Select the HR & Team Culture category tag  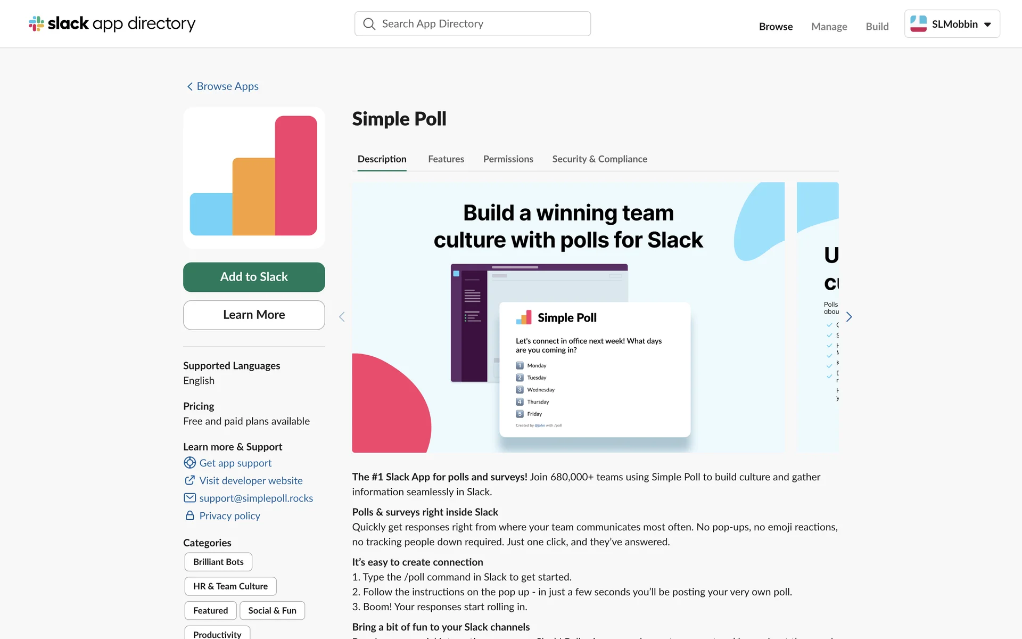[230, 586]
